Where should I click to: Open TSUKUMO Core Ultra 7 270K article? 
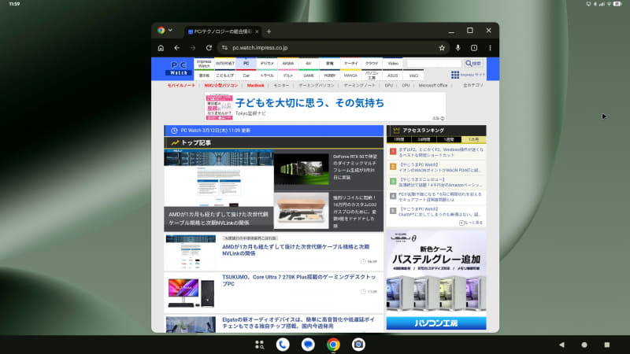tap(299, 280)
